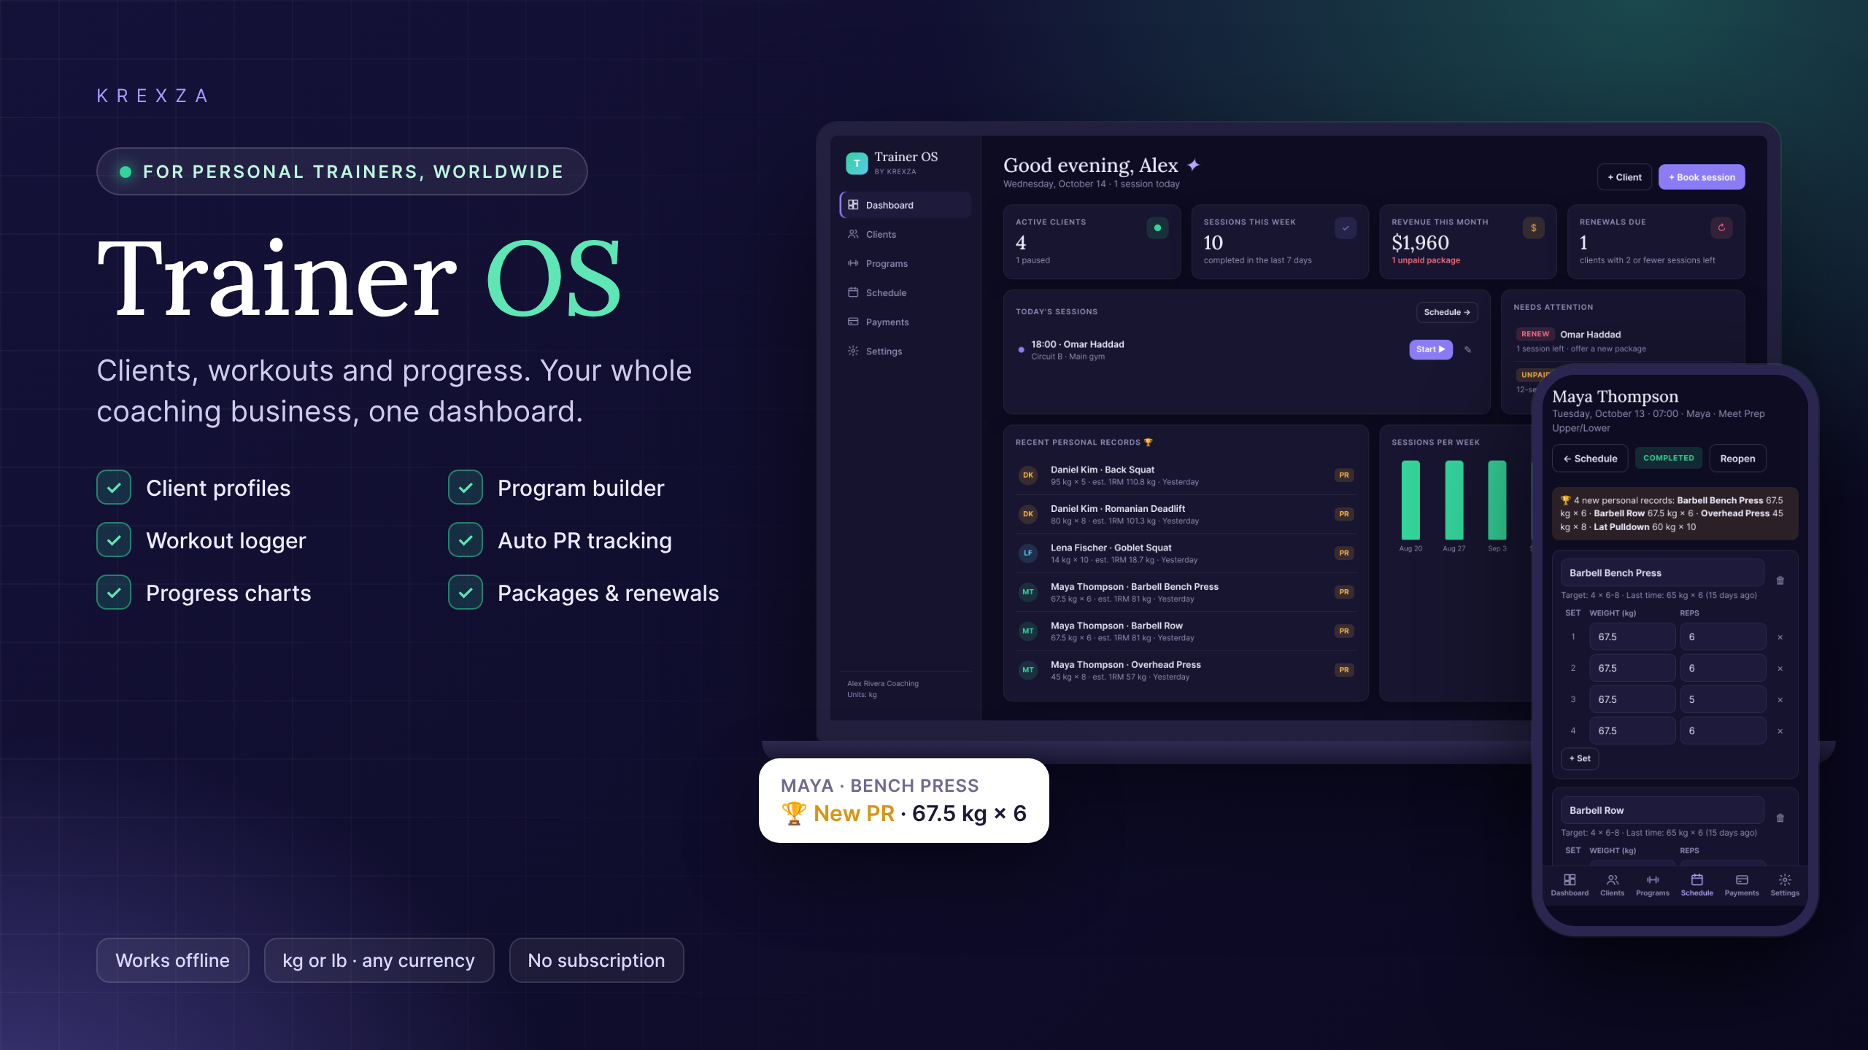Click the Sessions This Week check icon
Screen dimensions: 1868x1050
(1346, 227)
